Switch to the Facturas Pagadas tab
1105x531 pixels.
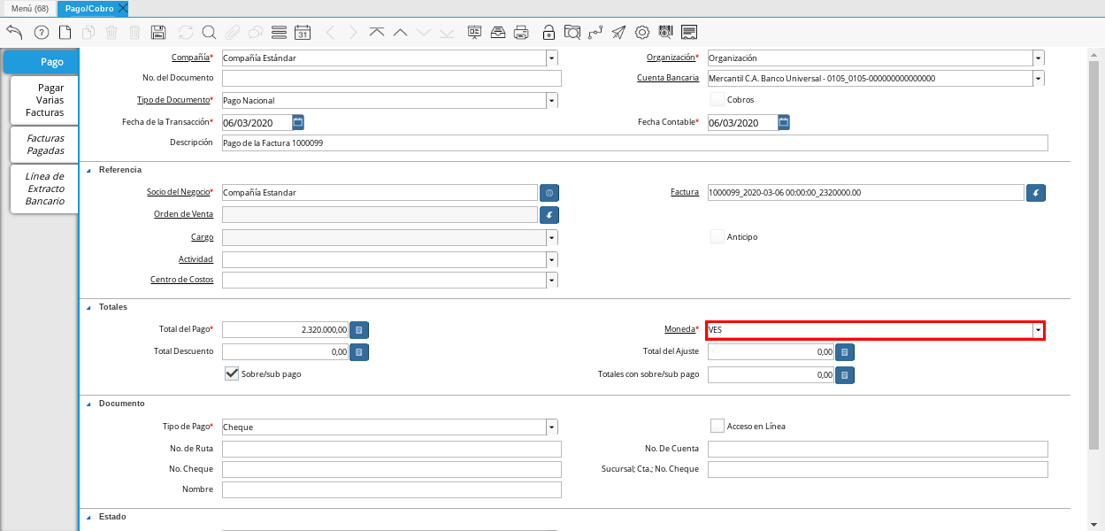point(45,144)
